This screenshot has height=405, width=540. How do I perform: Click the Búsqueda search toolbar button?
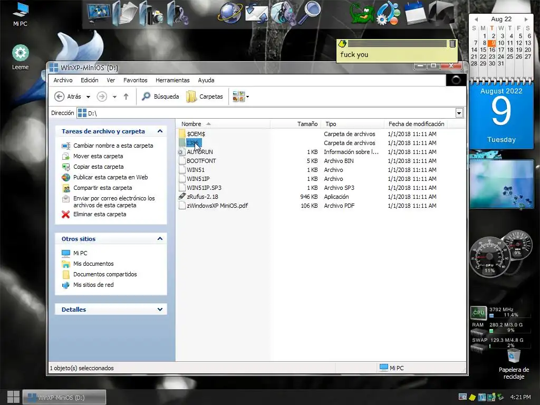[160, 97]
